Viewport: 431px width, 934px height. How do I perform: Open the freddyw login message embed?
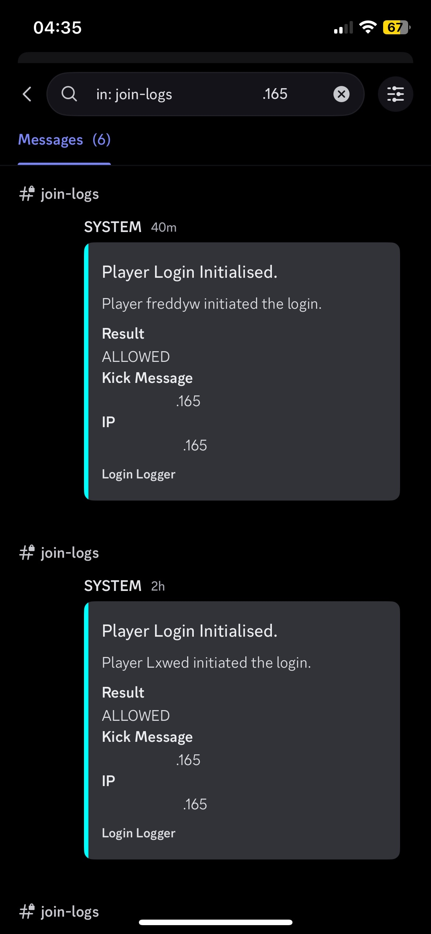242,371
